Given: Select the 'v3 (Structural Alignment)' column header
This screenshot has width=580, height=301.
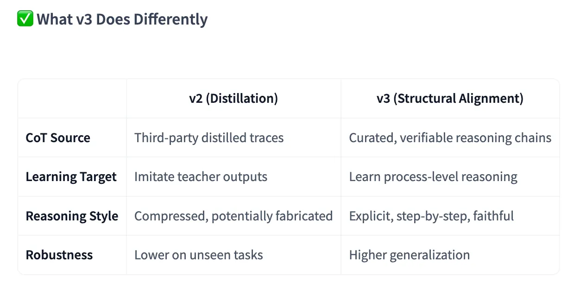Looking at the screenshot, I should pyautogui.click(x=450, y=99).
